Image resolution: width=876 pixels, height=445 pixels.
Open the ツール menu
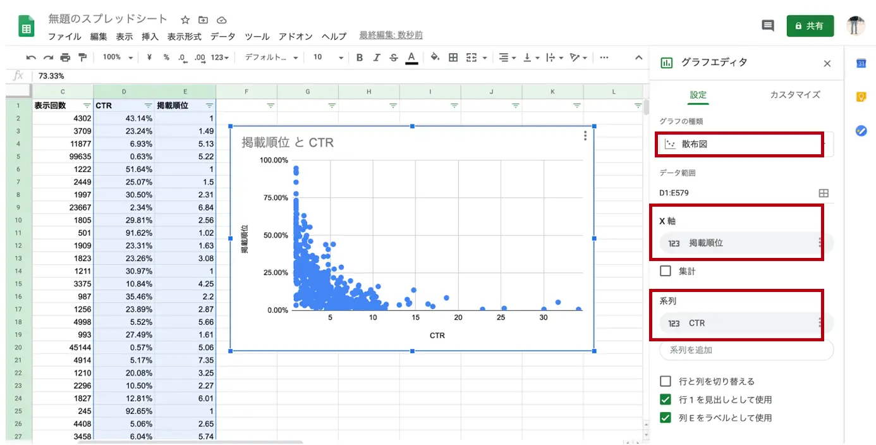coord(257,37)
